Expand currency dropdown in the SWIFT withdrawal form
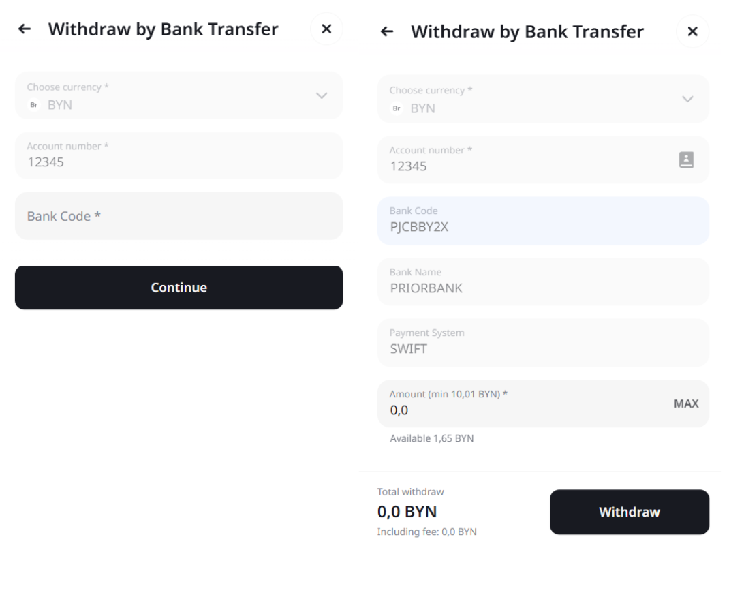Image resolution: width=729 pixels, height=612 pixels. [687, 99]
